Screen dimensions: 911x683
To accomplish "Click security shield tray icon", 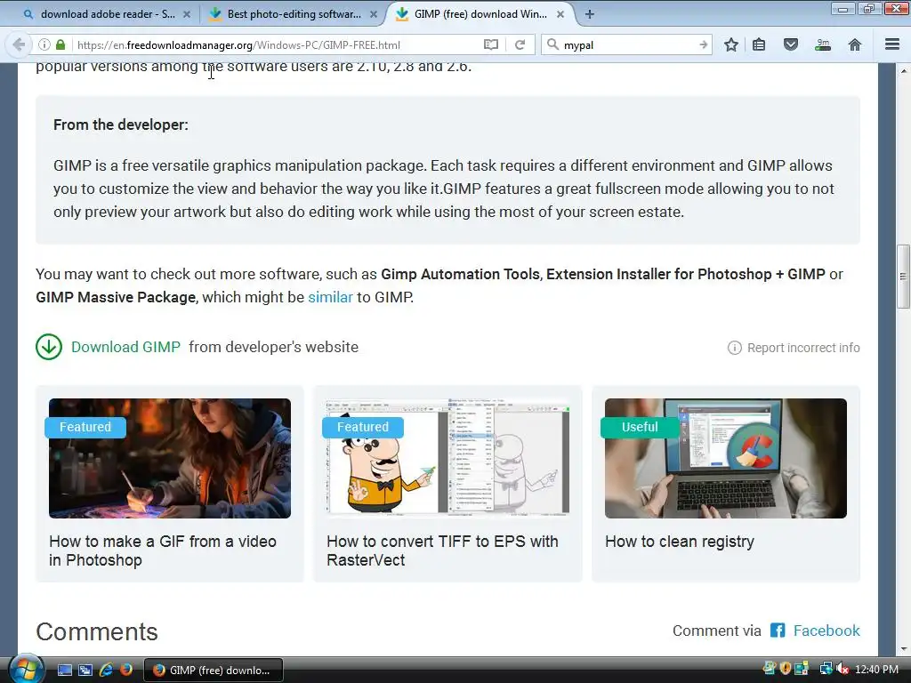I will 786,669.
